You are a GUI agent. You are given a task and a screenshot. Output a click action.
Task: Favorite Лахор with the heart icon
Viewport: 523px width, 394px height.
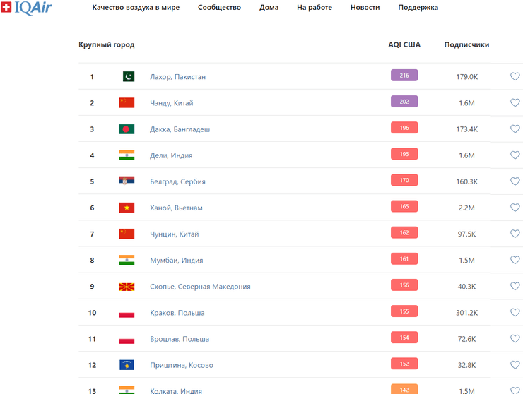[x=515, y=76]
